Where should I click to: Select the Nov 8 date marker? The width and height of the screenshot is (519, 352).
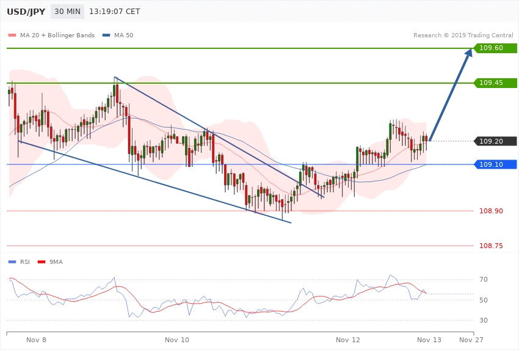pyautogui.click(x=36, y=340)
